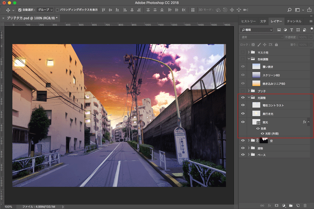Select the プリ子夕方.psd document tab
This screenshot has height=209, width=314.
pyautogui.click(x=32, y=18)
